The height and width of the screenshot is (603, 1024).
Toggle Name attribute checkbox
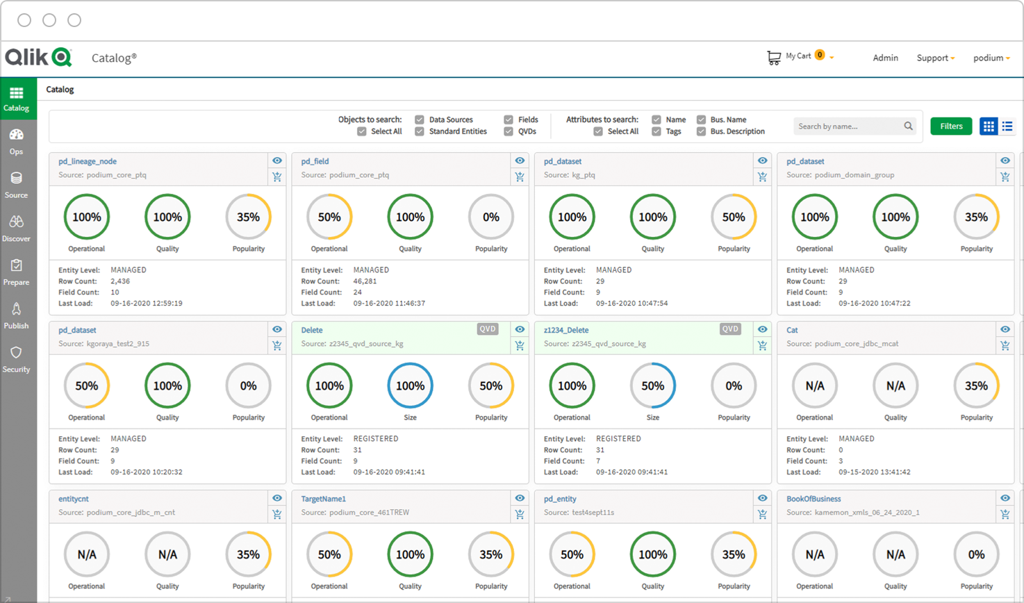[656, 119]
